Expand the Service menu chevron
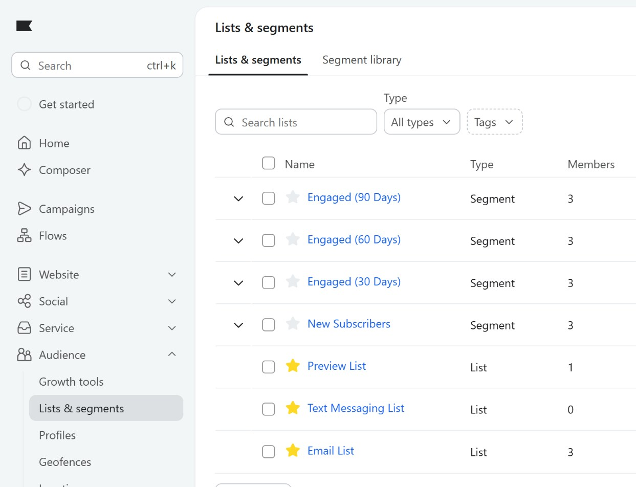The image size is (636, 487). (x=172, y=328)
